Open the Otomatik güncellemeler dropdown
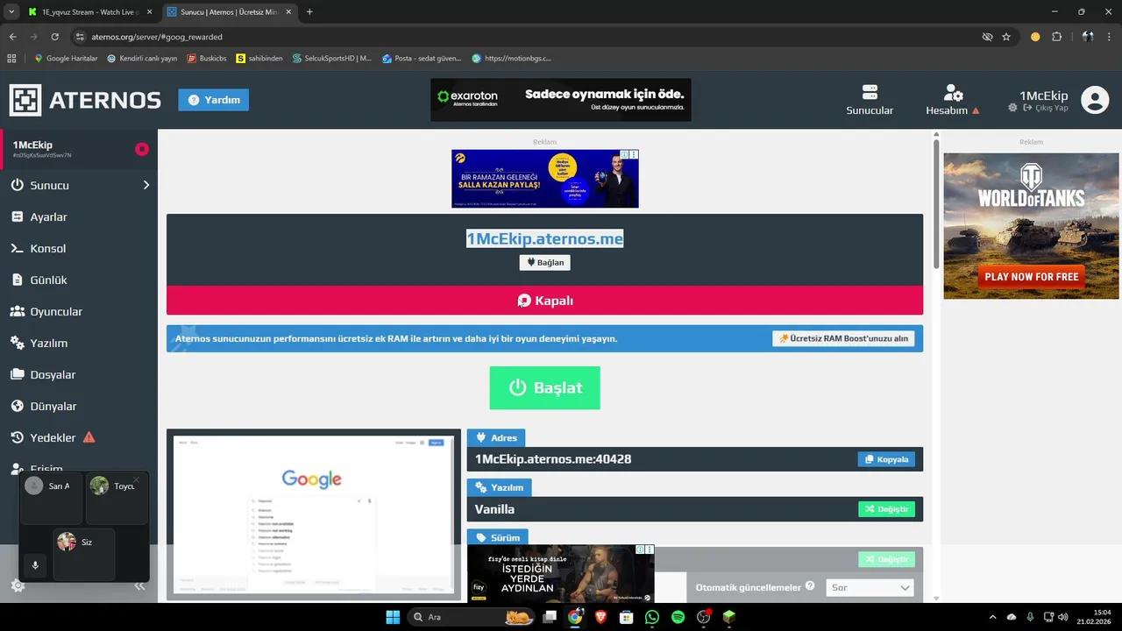The image size is (1122, 631). pyautogui.click(x=870, y=588)
